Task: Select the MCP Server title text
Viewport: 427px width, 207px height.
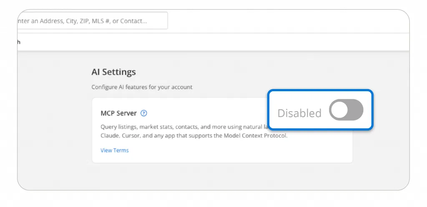Action: click(118, 113)
